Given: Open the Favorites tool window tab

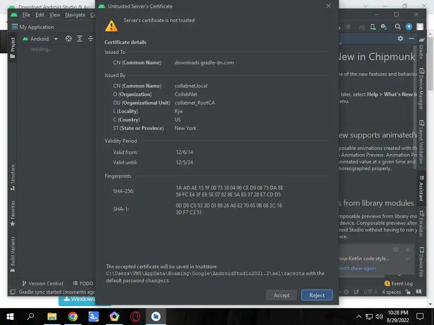Looking at the screenshot, I should [12, 213].
